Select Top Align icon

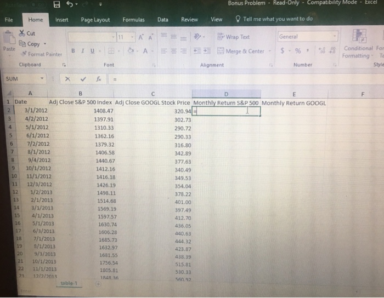[164, 36]
